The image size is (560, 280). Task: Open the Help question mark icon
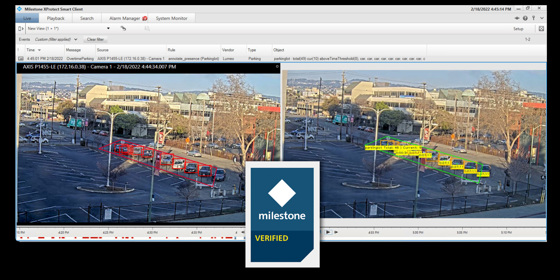point(525,18)
